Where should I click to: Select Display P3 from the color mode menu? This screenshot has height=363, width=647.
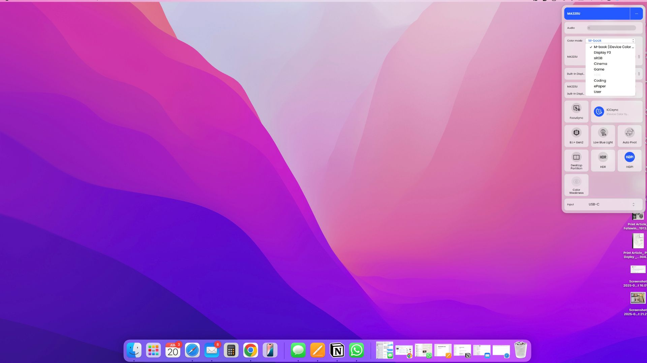coord(603,52)
